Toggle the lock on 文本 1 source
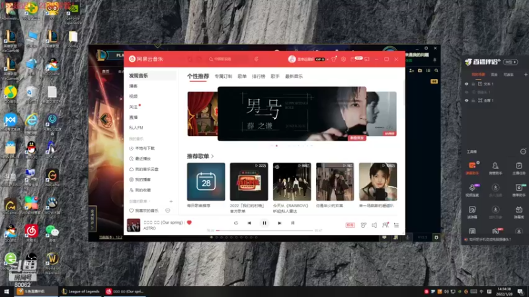Image resolution: width=529 pixels, height=297 pixels. pyautogui.click(x=473, y=84)
